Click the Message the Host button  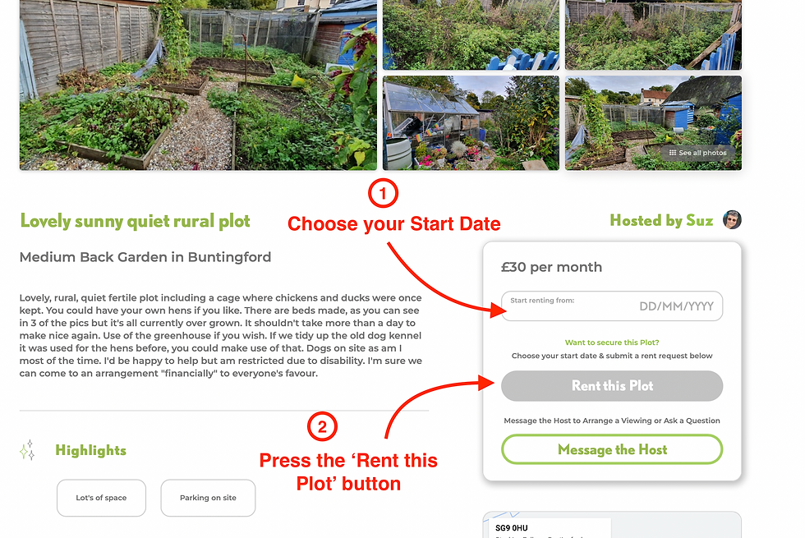(x=612, y=450)
